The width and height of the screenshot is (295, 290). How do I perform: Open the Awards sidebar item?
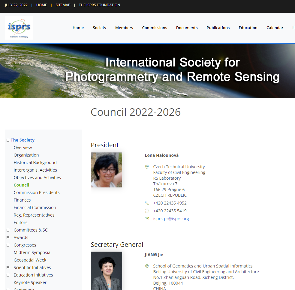point(21,238)
